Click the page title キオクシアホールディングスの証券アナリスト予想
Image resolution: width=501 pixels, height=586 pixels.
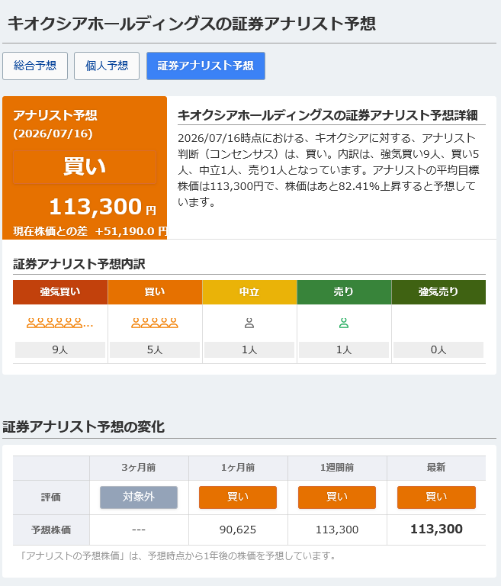tap(191, 24)
